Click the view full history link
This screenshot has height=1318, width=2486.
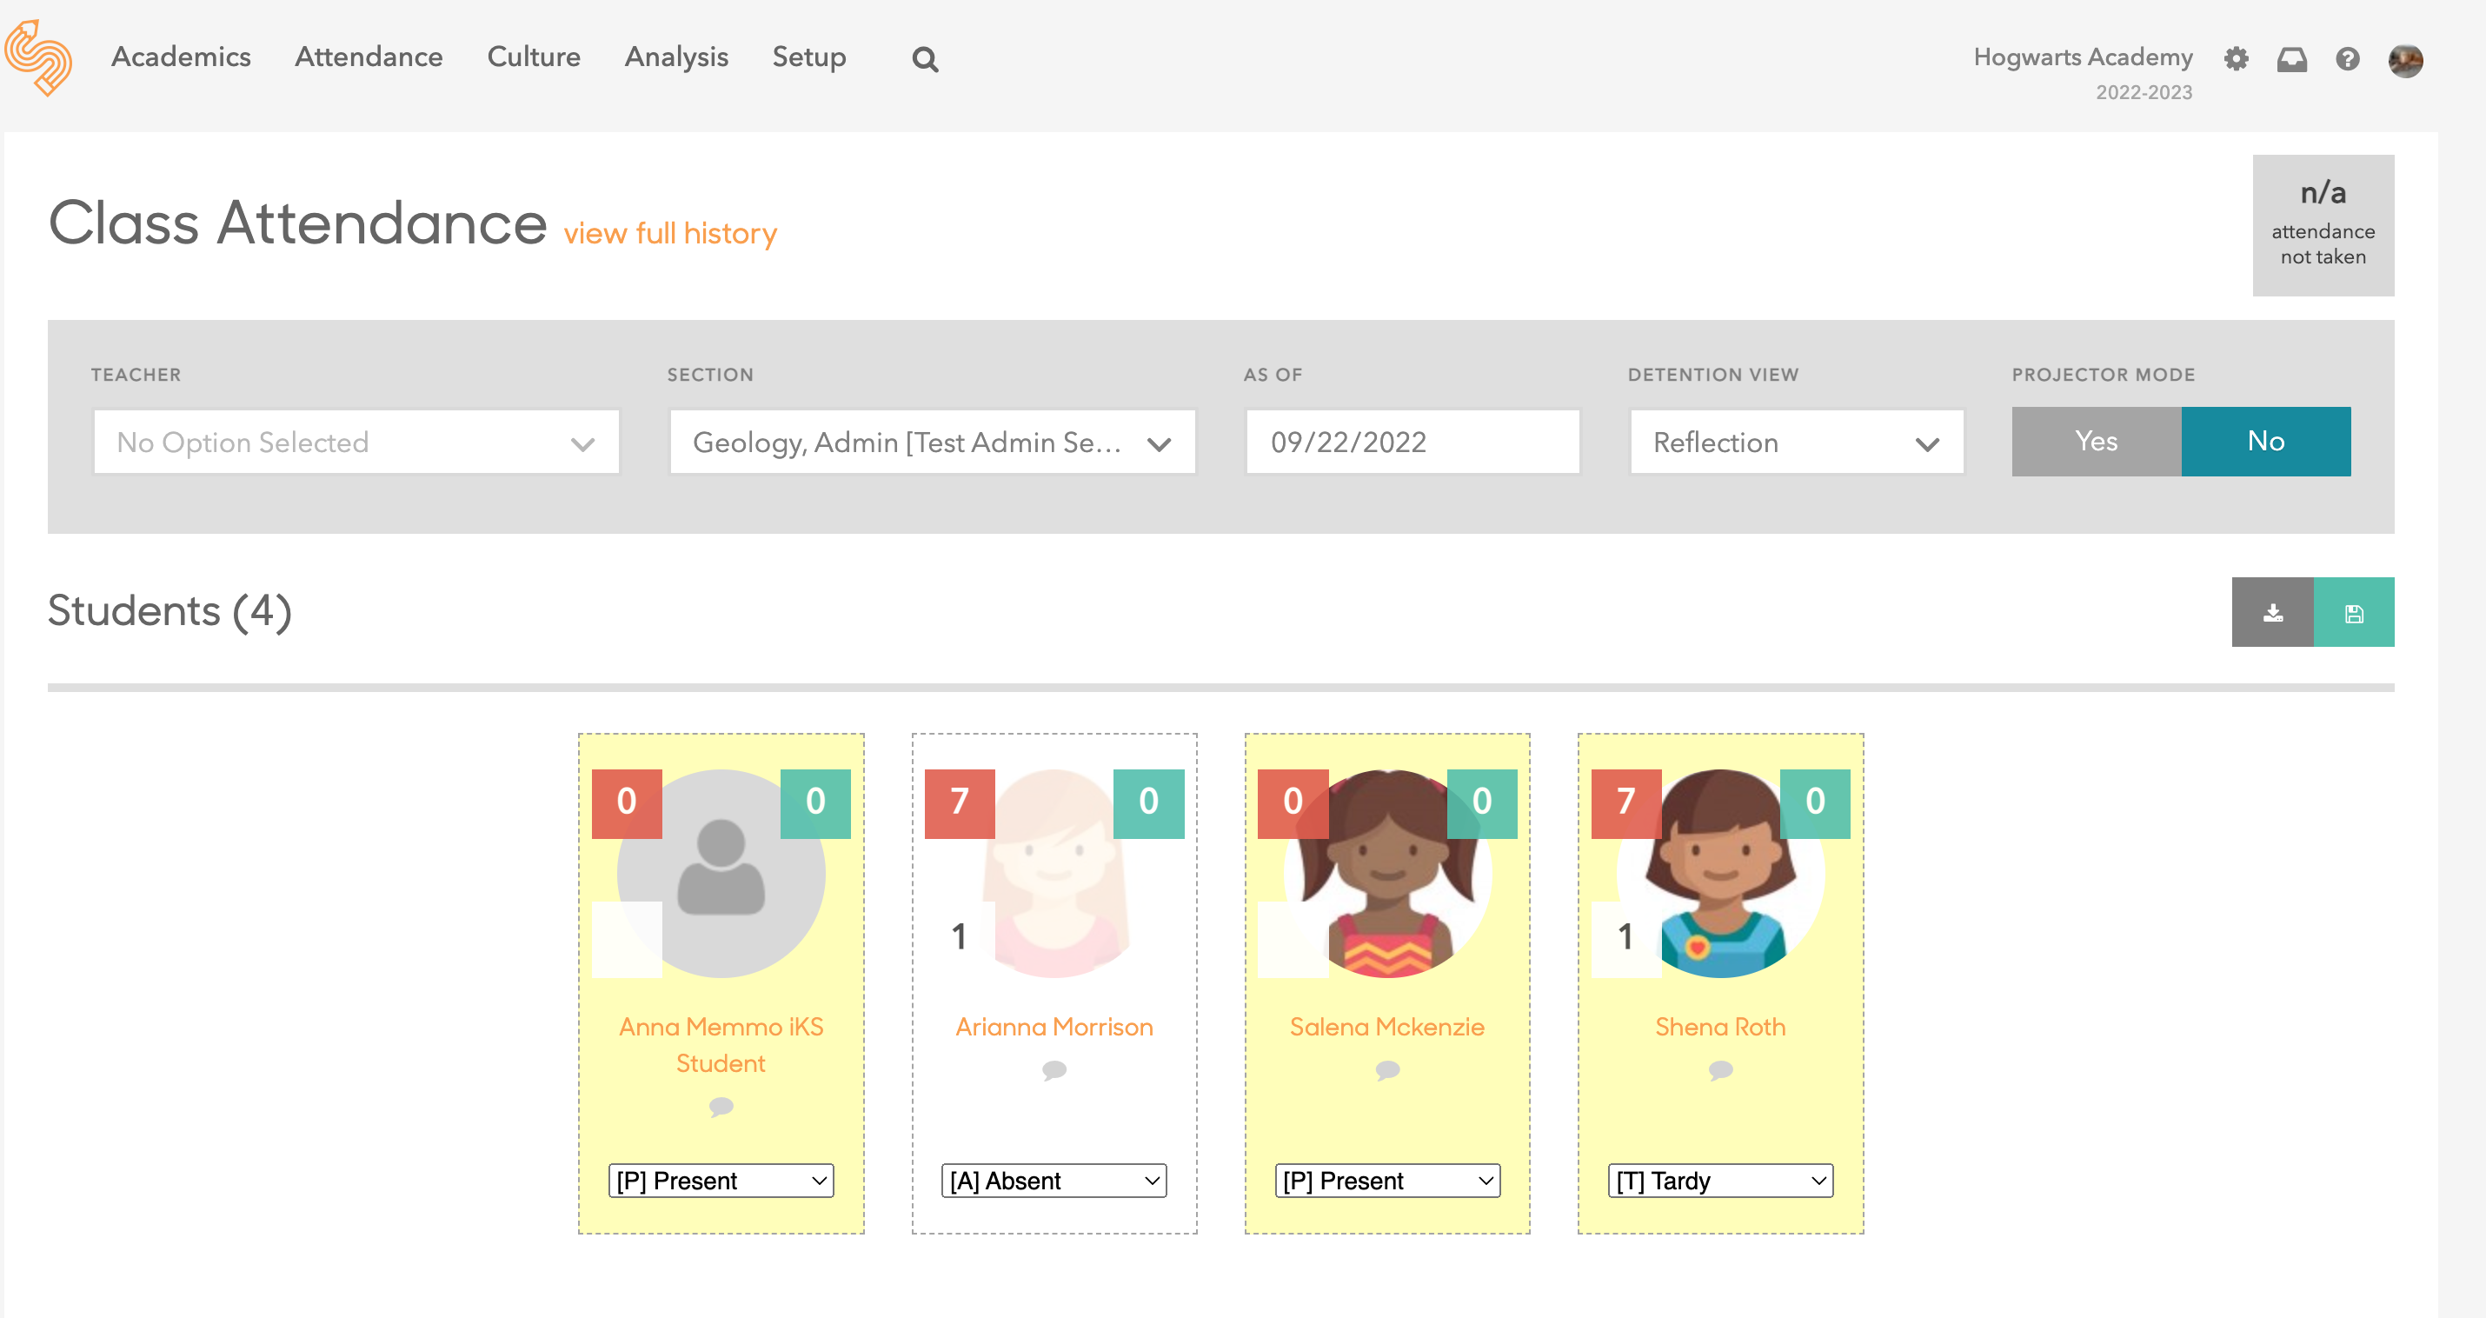pyautogui.click(x=670, y=233)
